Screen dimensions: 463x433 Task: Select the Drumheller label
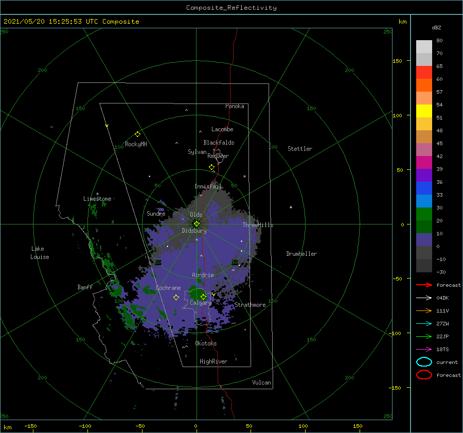click(x=301, y=254)
